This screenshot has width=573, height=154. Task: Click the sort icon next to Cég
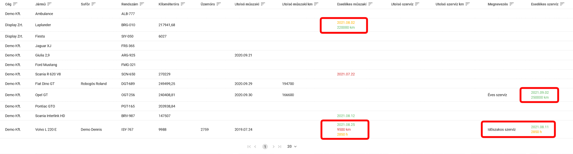15,4
